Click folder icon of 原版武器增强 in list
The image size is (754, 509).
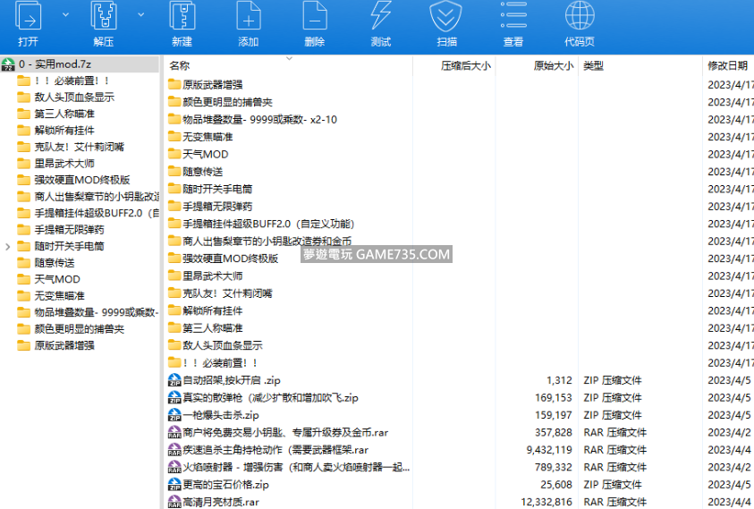[174, 85]
